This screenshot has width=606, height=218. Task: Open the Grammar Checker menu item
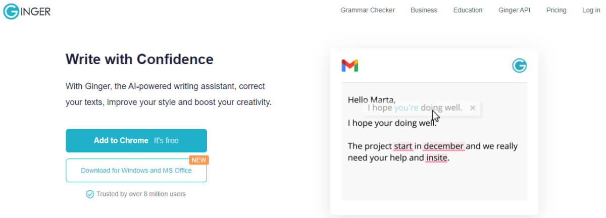(x=368, y=10)
